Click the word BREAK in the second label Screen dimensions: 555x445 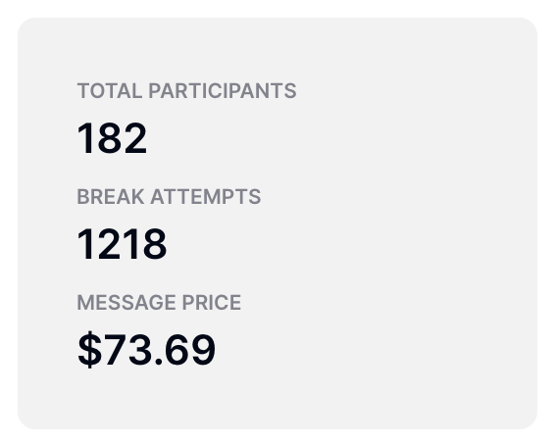111,197
